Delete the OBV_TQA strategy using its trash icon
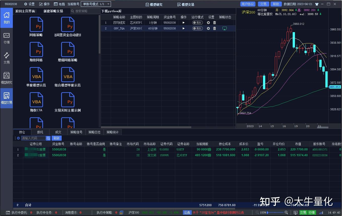Image resolution: width=342 pixels, height=216 pixels. pyautogui.click(x=214, y=28)
